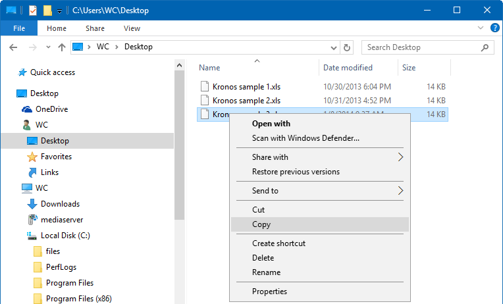Select Rename in the context menu
503x304 pixels.
(x=266, y=272)
